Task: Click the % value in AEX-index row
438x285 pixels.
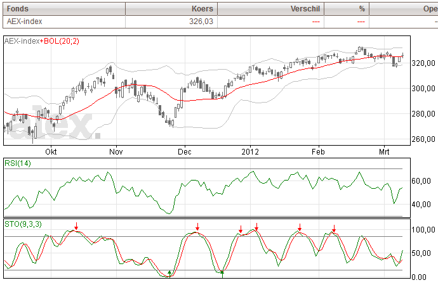Action: 361,22
